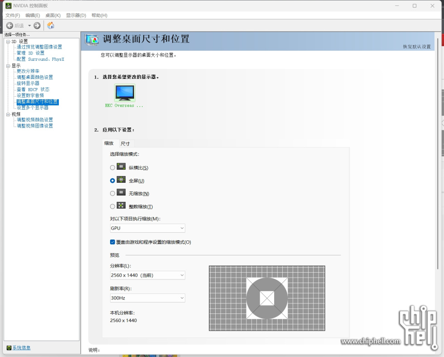
Task: Click the NVIDIA title bar app icon
Action: [9, 6]
